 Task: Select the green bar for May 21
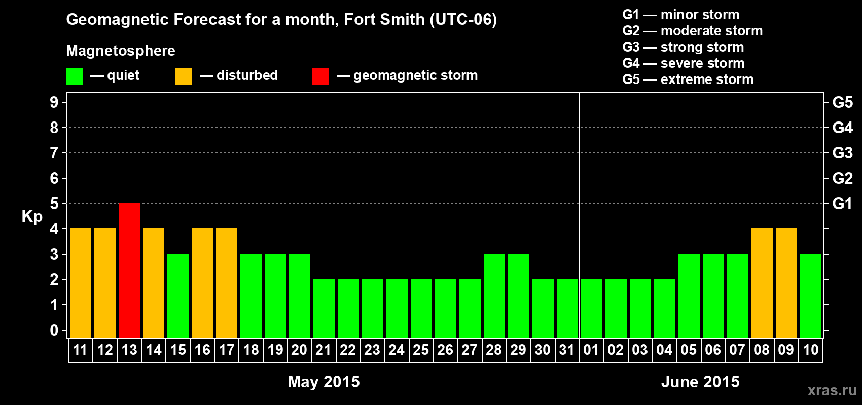(324, 309)
